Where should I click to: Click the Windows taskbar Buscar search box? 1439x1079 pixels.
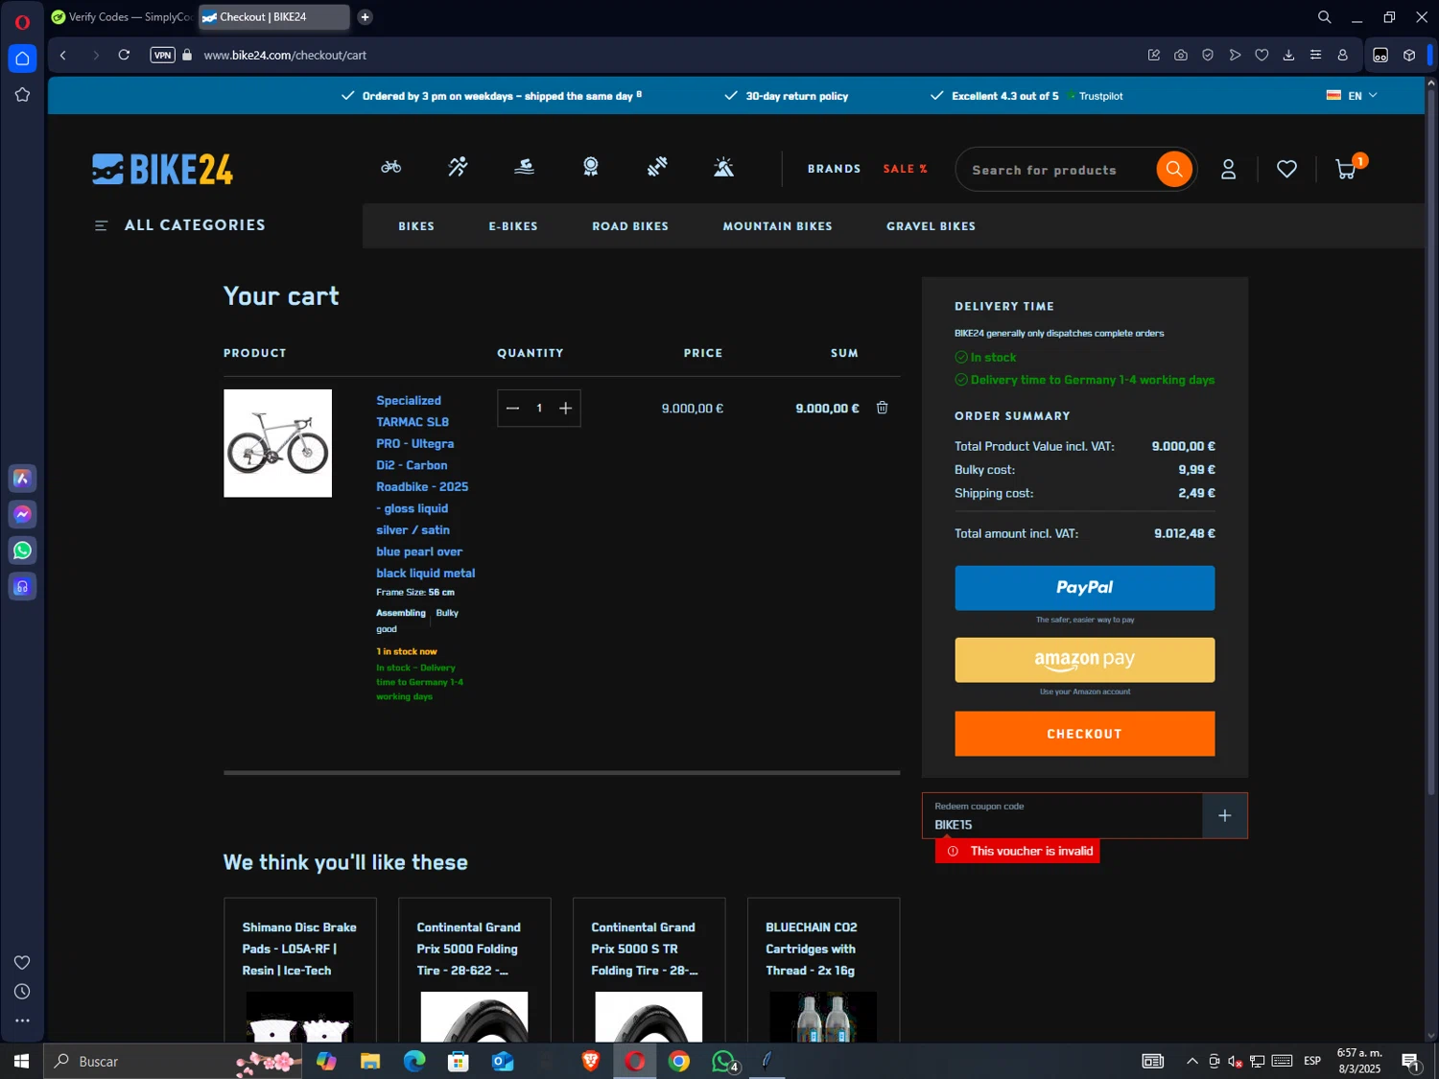(173, 1061)
